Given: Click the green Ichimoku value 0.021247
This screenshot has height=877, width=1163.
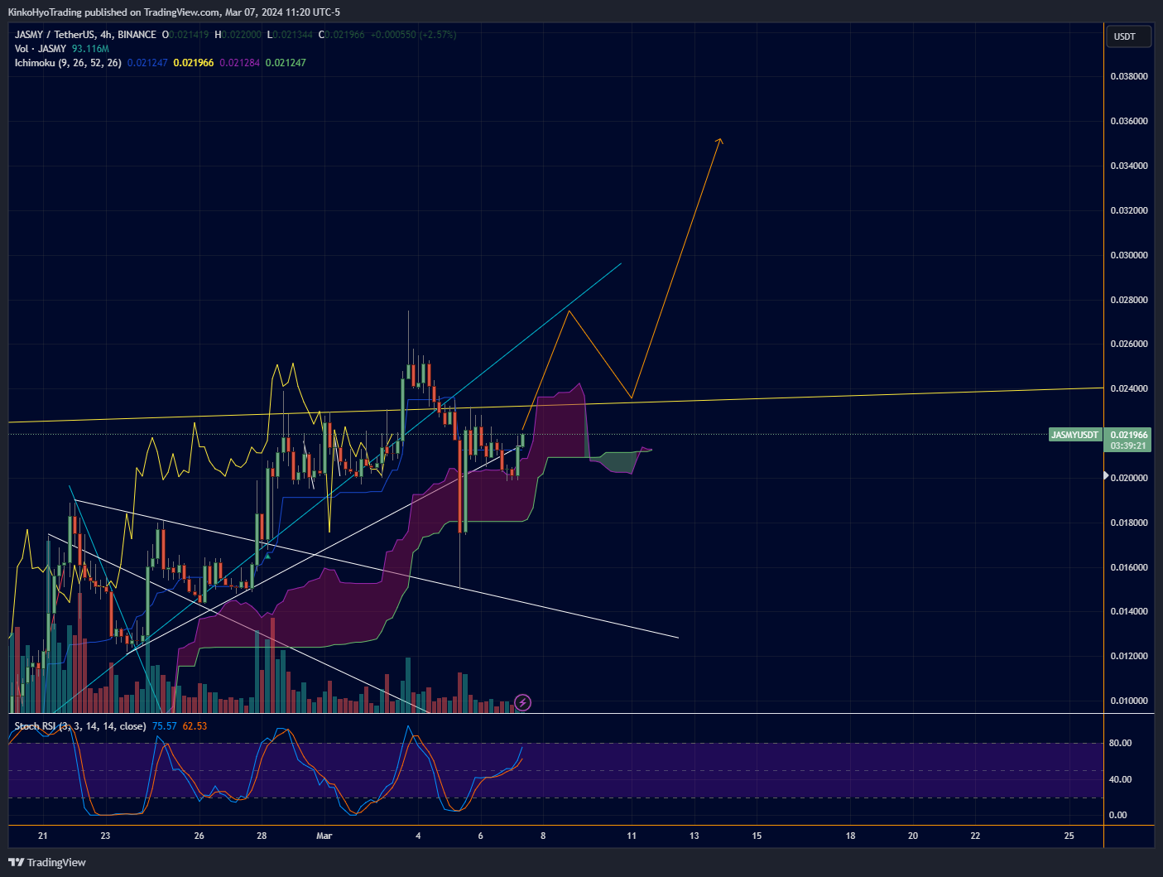Looking at the screenshot, I should point(286,63).
